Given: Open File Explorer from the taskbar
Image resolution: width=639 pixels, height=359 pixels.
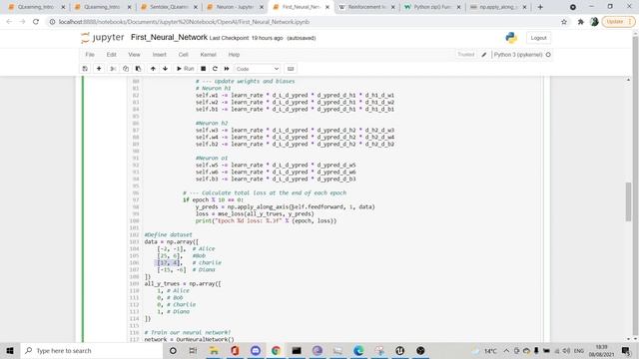Looking at the screenshot, I should [x=214, y=350].
